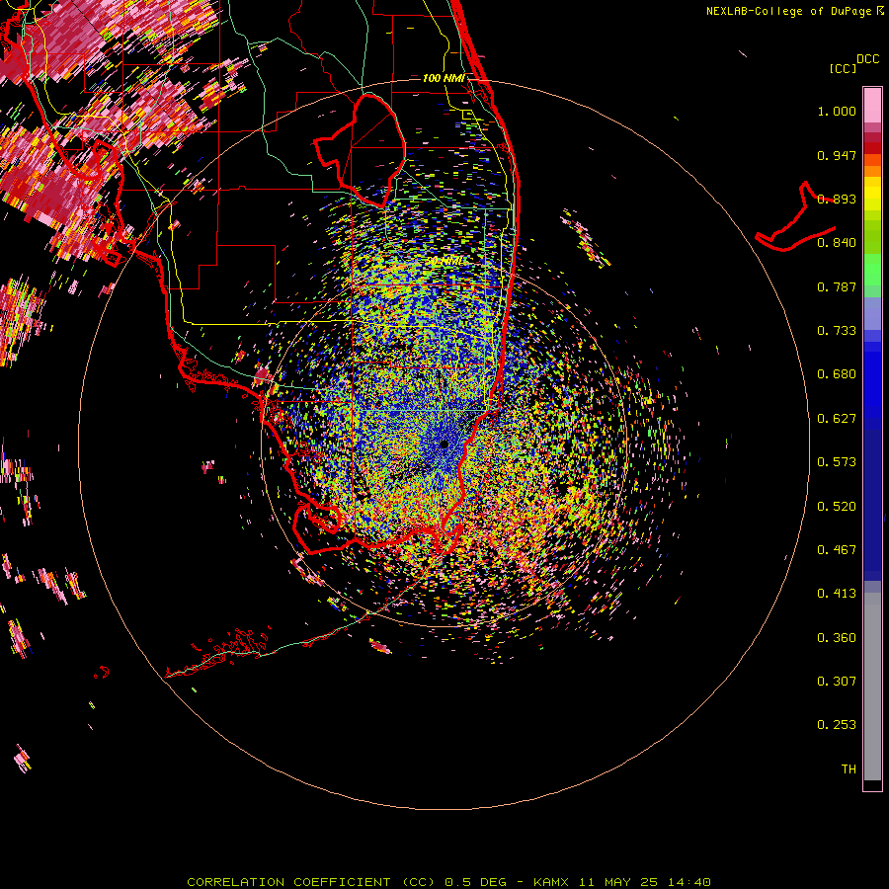Select the 0.573 scale label
This screenshot has height=889, width=889.
[x=837, y=462]
